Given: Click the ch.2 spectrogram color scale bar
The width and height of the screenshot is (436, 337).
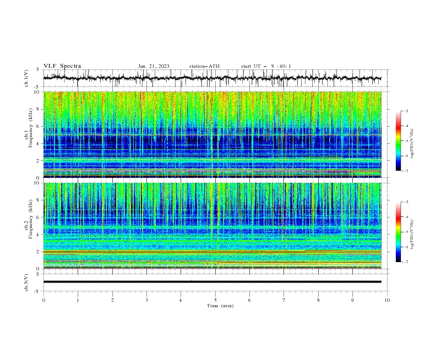Looking at the screenshot, I should [x=398, y=232].
